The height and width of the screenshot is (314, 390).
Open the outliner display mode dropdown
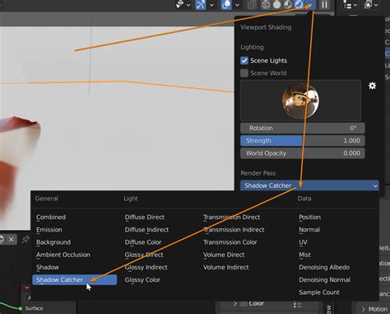(x=371, y=5)
